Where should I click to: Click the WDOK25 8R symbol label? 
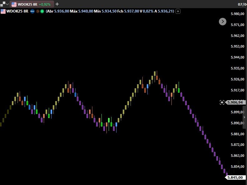click(x=17, y=11)
